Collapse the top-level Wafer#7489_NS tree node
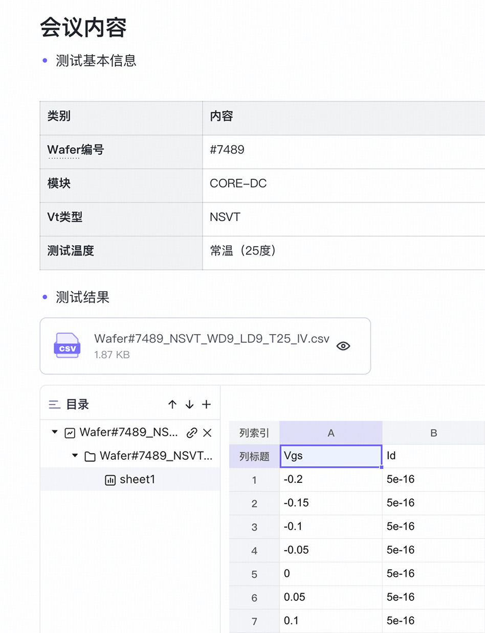This screenshot has width=485, height=633. click(x=55, y=433)
